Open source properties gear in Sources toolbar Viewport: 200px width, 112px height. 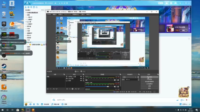(x=72, y=89)
